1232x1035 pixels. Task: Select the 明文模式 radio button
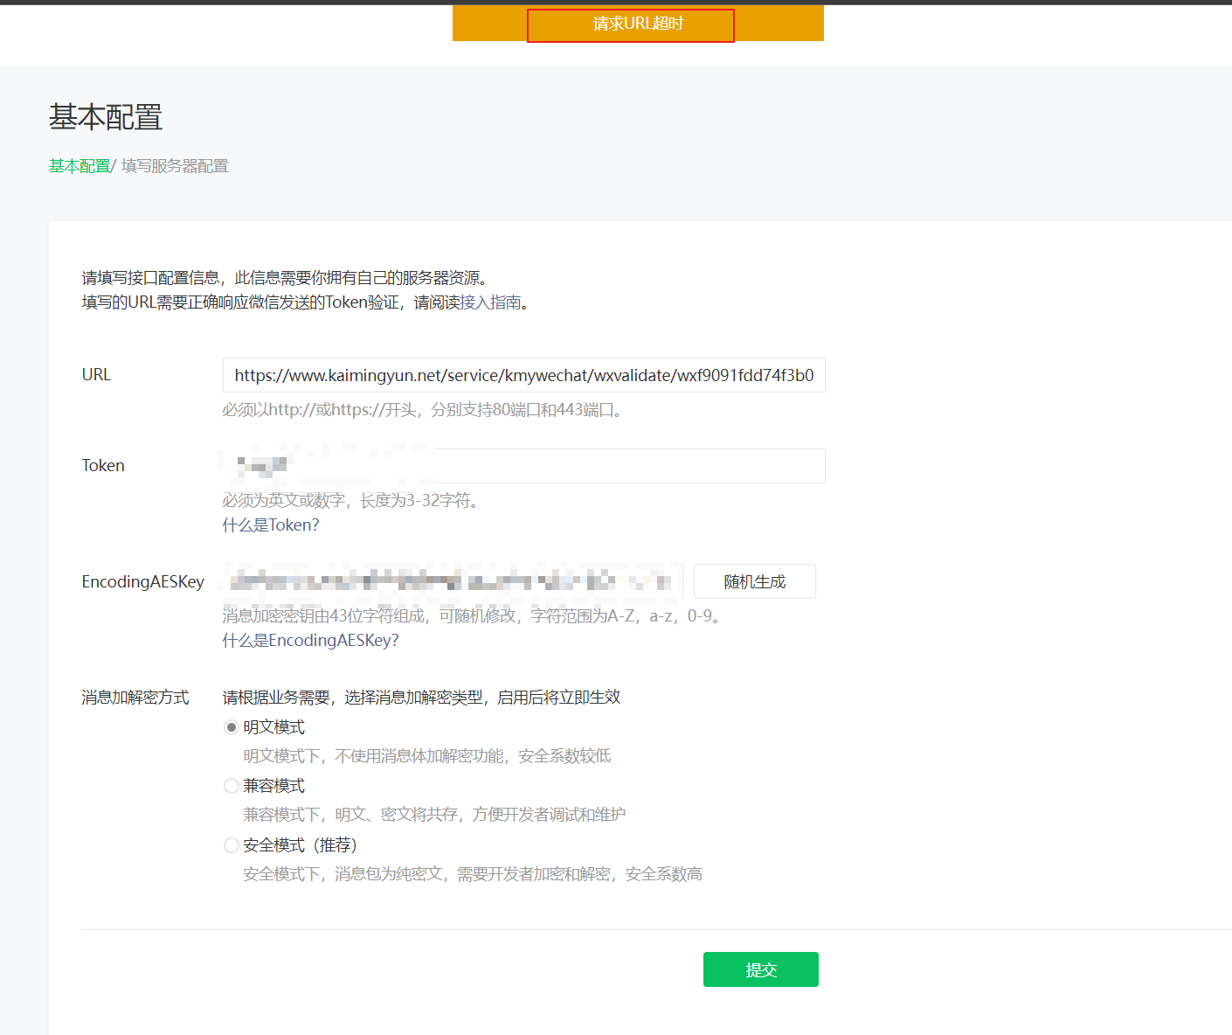232,727
